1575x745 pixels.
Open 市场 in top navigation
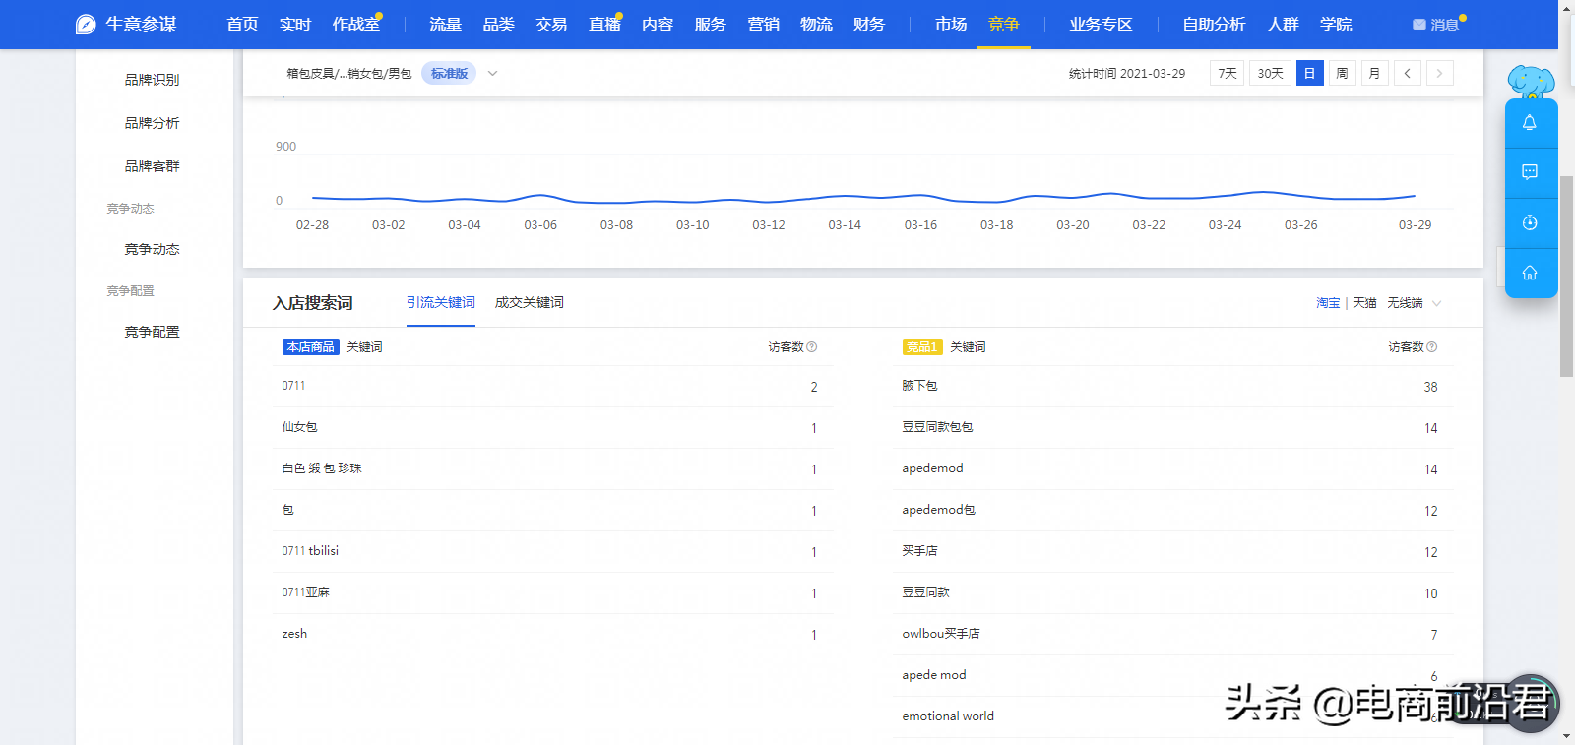pyautogui.click(x=951, y=25)
